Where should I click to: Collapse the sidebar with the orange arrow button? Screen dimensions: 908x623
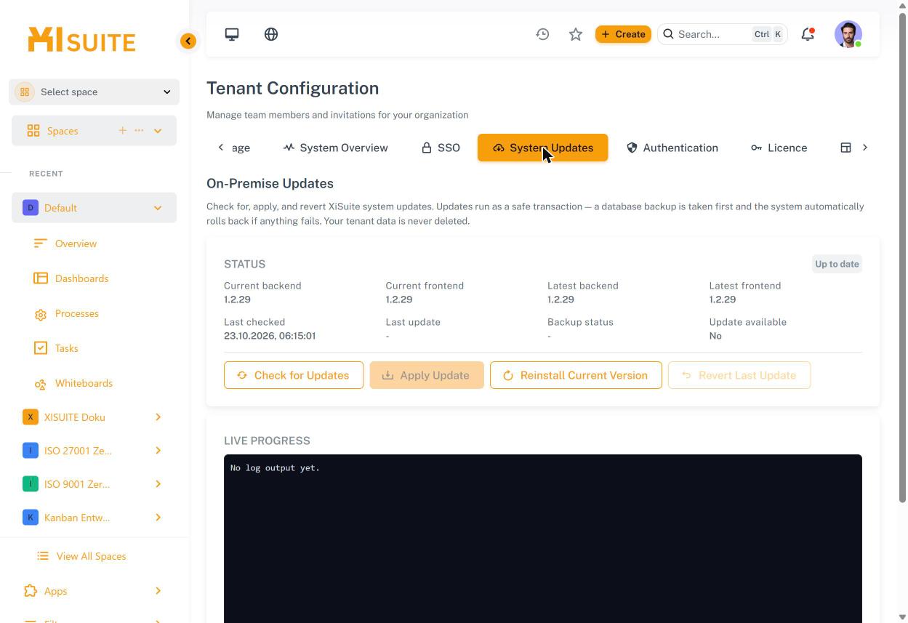coord(188,41)
